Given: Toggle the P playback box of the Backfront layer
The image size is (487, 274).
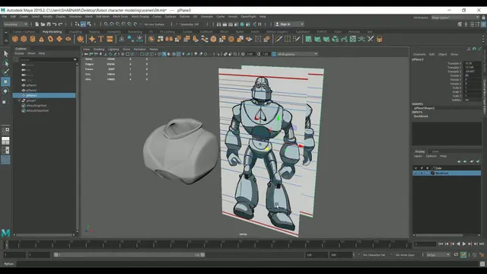Looking at the screenshot, I should (x=422, y=173).
